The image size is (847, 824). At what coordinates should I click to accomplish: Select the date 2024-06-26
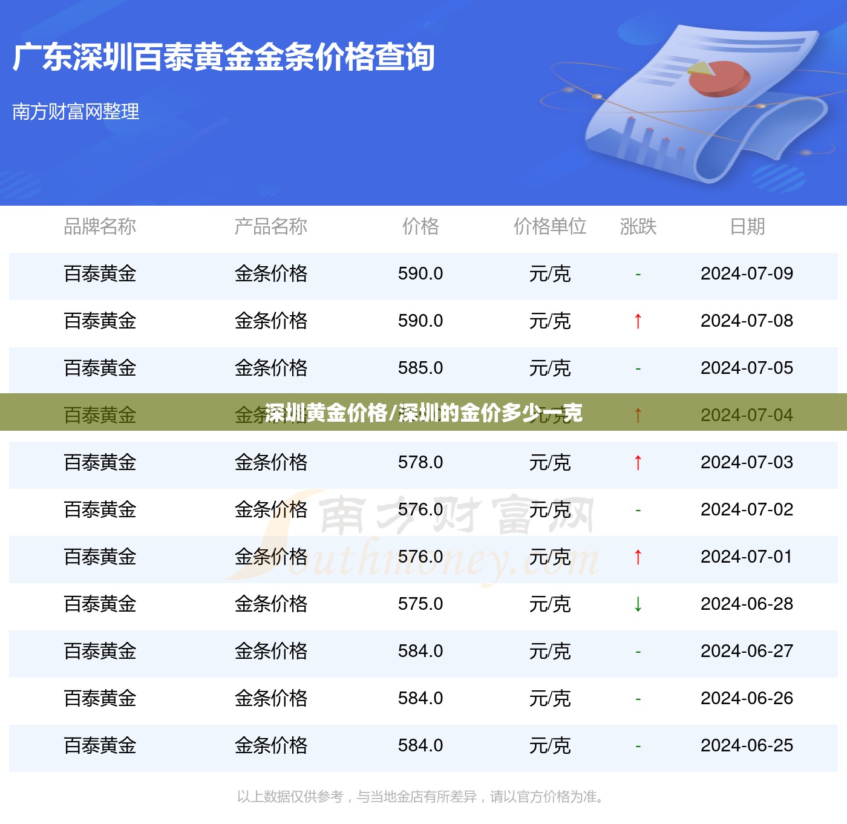pyautogui.click(x=747, y=698)
